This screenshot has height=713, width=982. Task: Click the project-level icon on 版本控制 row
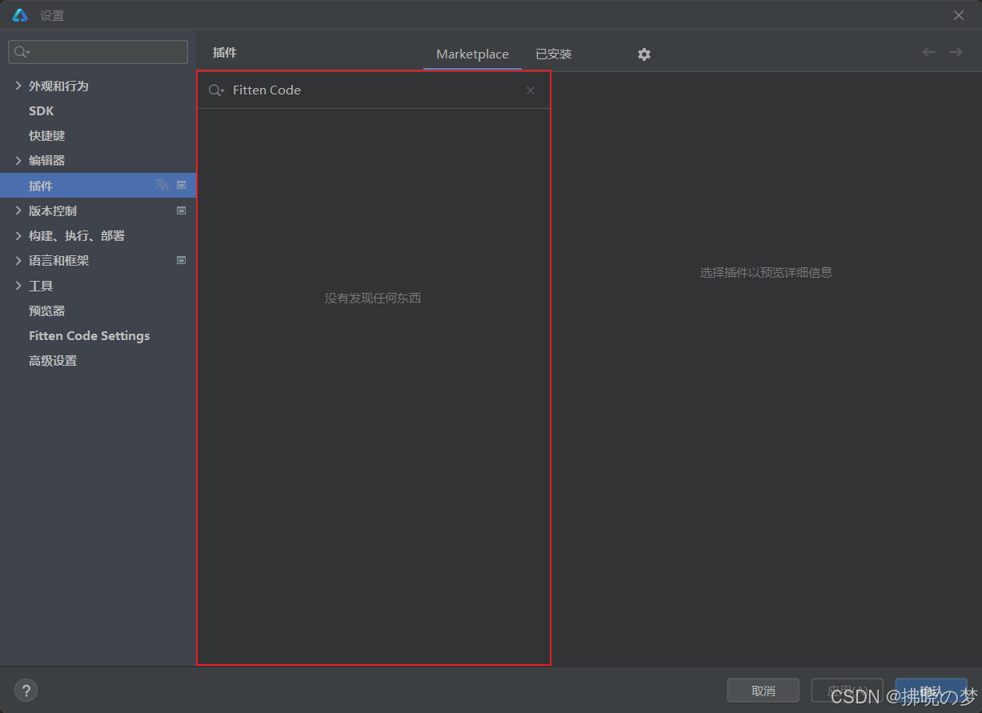tap(182, 210)
